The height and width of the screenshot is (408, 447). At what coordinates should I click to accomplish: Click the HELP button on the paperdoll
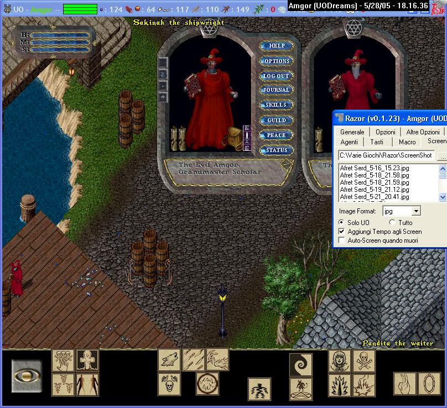pyautogui.click(x=276, y=45)
